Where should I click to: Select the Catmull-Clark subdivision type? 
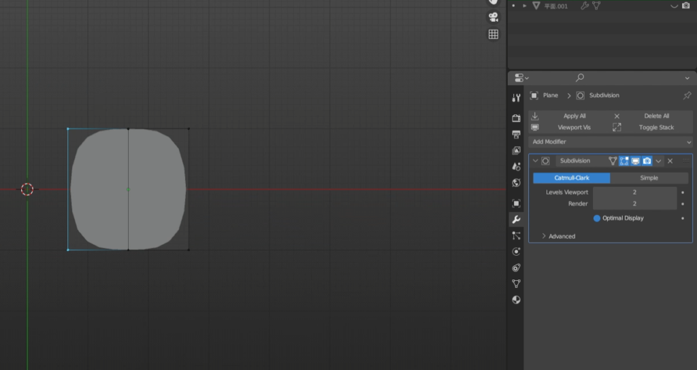coord(572,178)
